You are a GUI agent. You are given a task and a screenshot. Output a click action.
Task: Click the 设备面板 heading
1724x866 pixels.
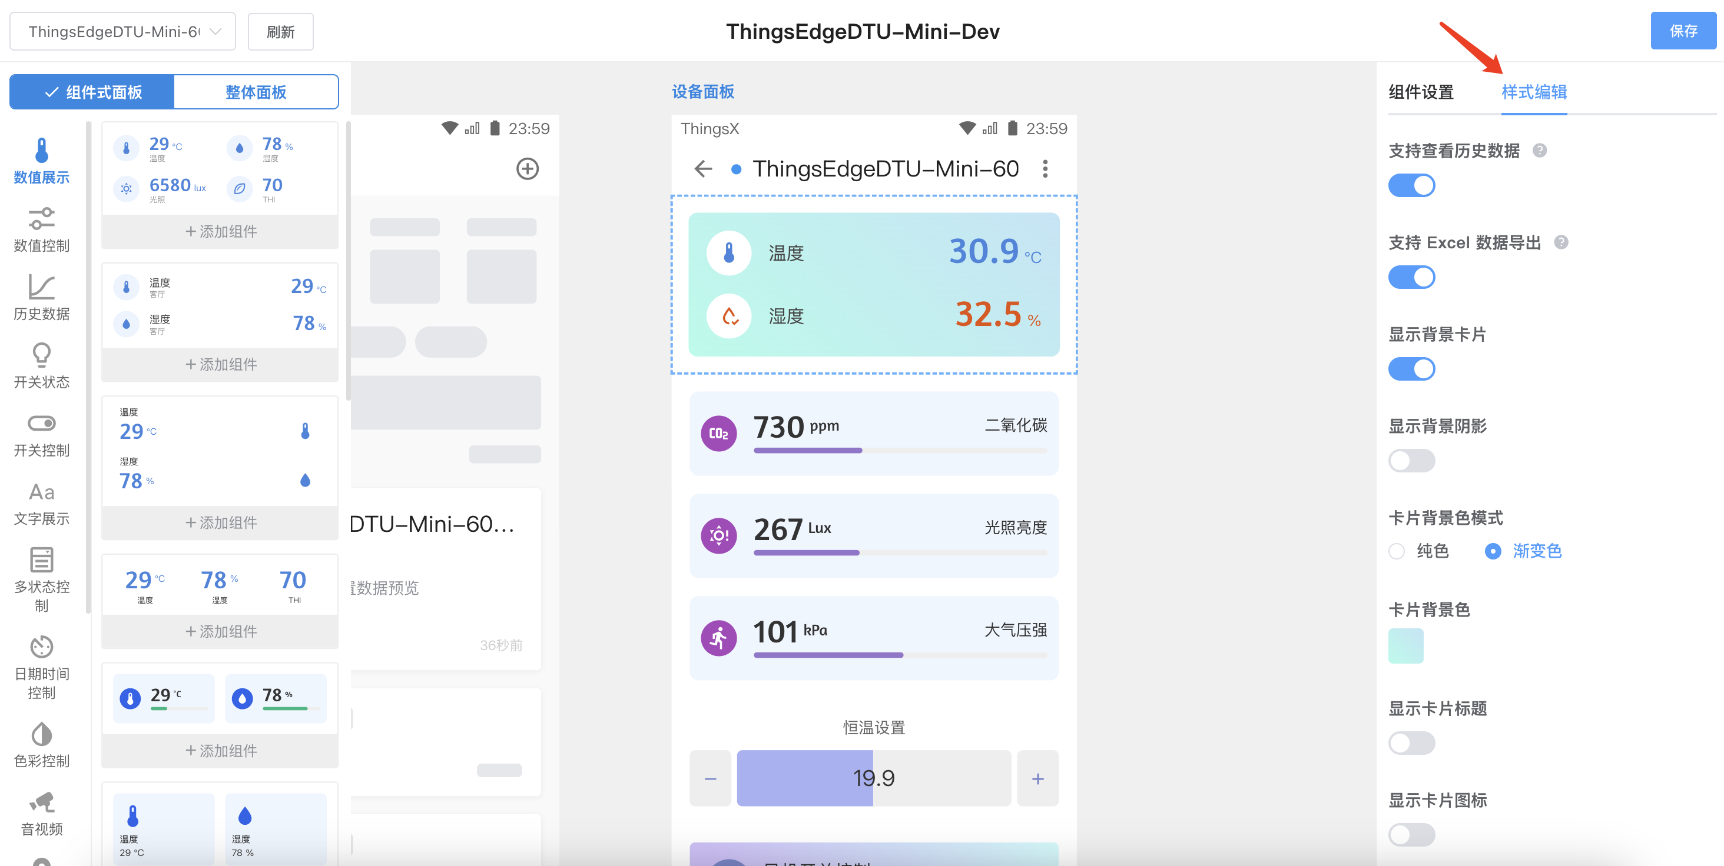coord(702,92)
